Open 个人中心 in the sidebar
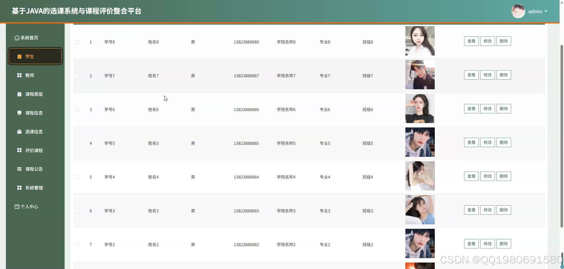Viewport: 564px width, 269px height. point(35,206)
